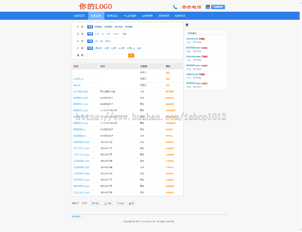
Task: Filter suffix by .com.cn
Action: pyautogui.click(x=116, y=34)
